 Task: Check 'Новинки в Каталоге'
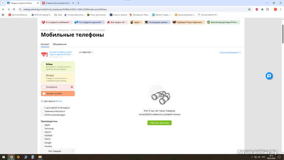point(42,111)
